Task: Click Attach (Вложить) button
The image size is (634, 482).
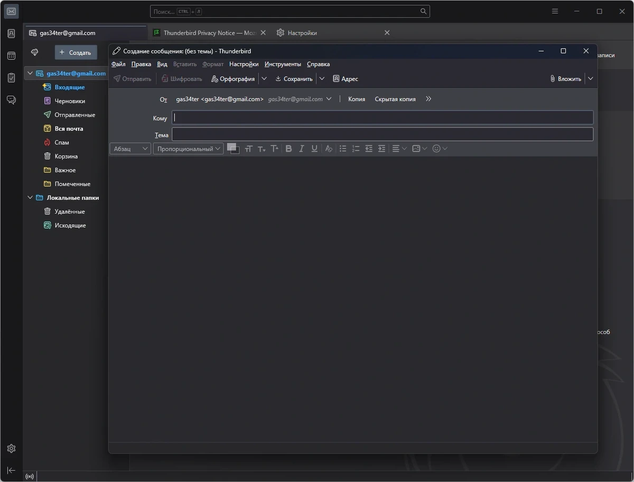Action: (565, 79)
